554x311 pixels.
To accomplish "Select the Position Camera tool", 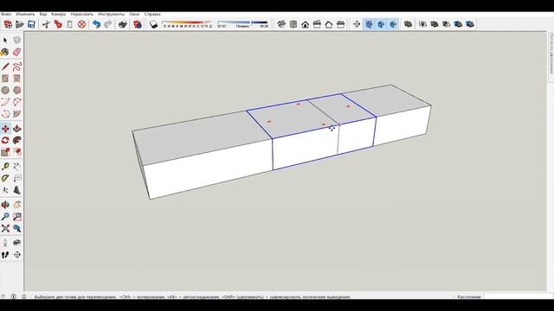I will click(x=5, y=243).
